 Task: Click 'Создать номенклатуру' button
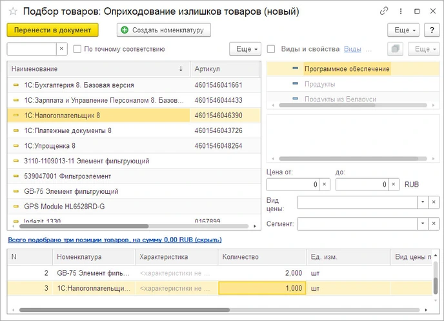click(164, 30)
